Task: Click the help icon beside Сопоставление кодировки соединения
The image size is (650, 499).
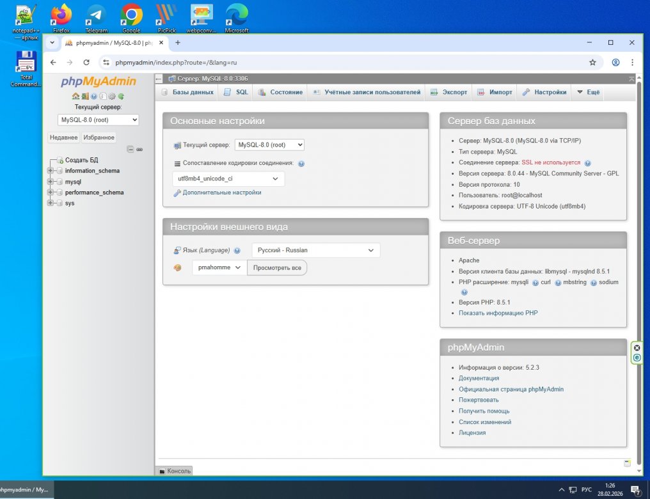Action: point(301,164)
